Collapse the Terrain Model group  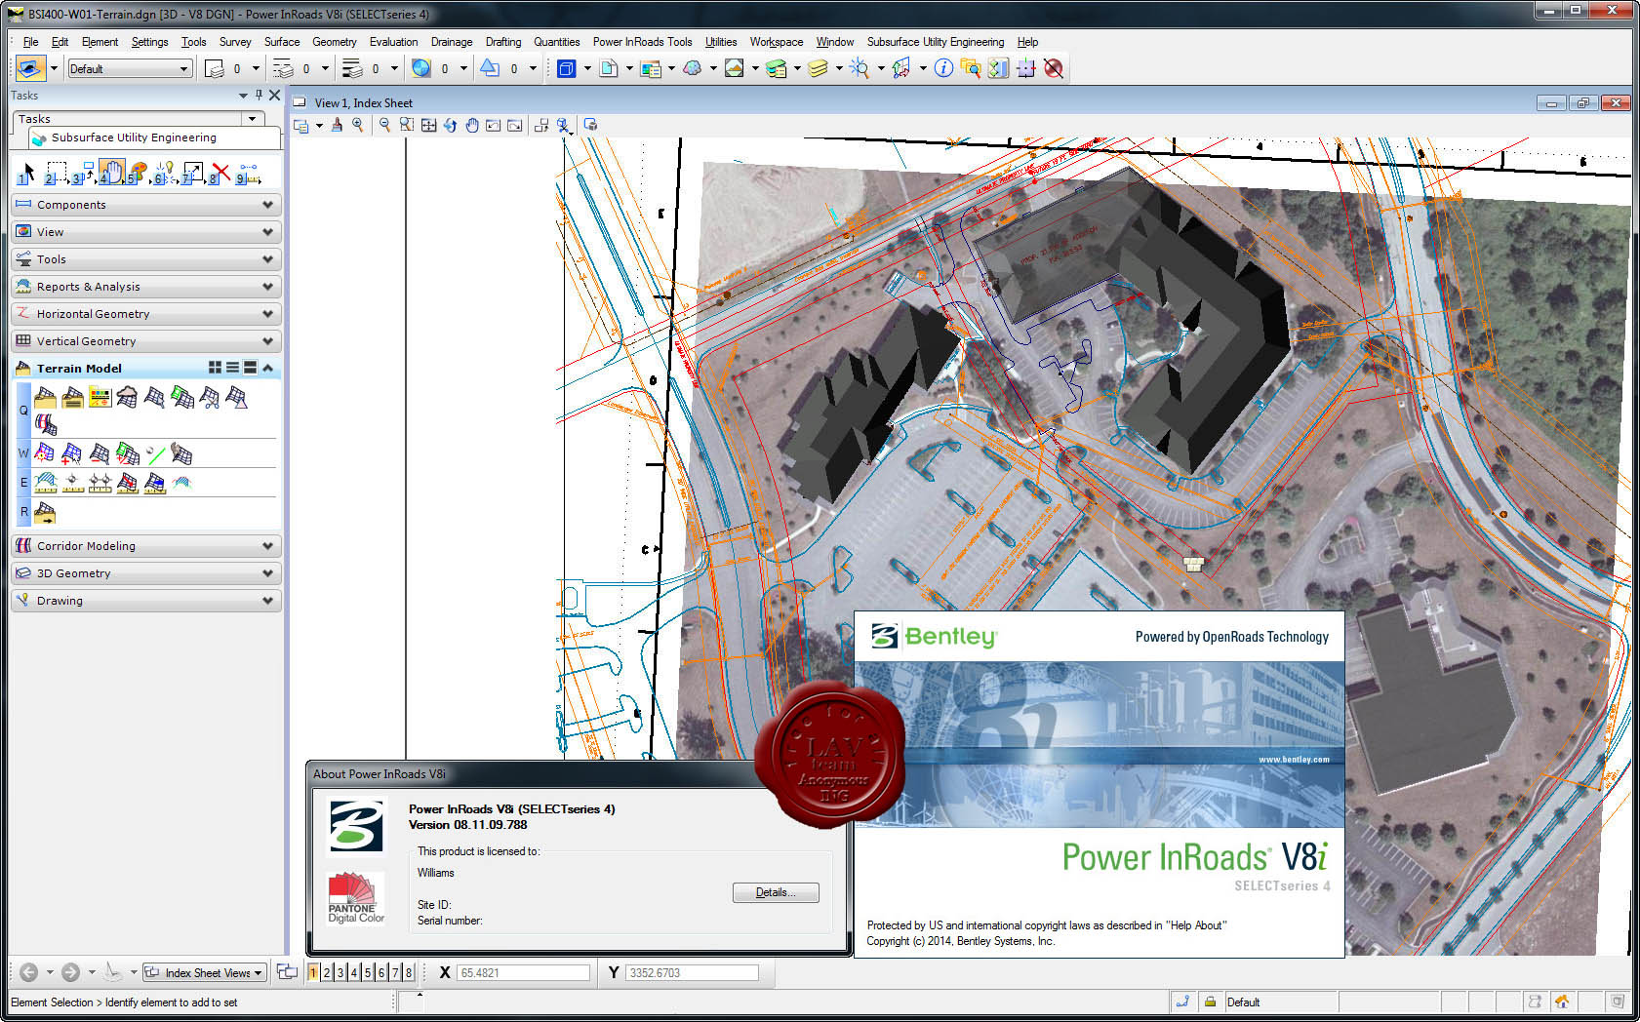pos(267,368)
